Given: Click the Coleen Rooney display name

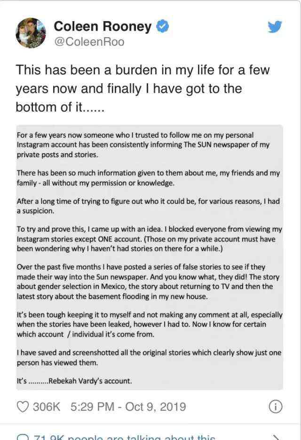Looking at the screenshot, I should pos(103,26).
